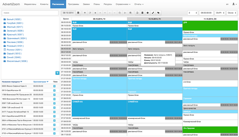
Task: Click the поиск search field
Action: (30, 13)
